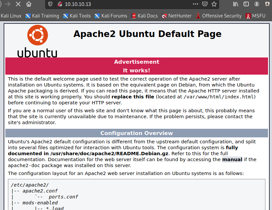Open the NetHunter bookmark
The width and height of the screenshot is (272, 210).
(x=177, y=16)
